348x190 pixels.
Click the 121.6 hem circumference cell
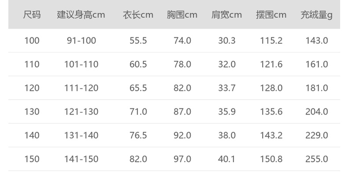(x=271, y=64)
